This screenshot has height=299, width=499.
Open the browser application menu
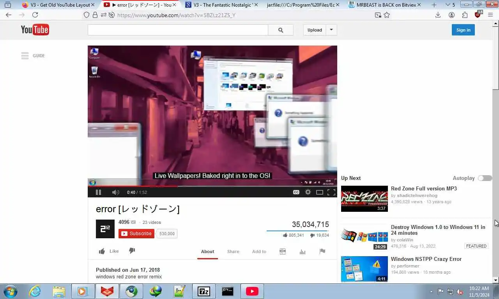point(491,15)
